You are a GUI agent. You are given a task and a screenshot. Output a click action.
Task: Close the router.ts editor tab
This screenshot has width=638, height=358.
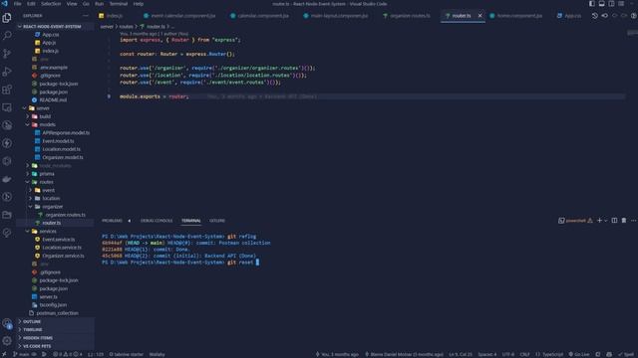479,16
